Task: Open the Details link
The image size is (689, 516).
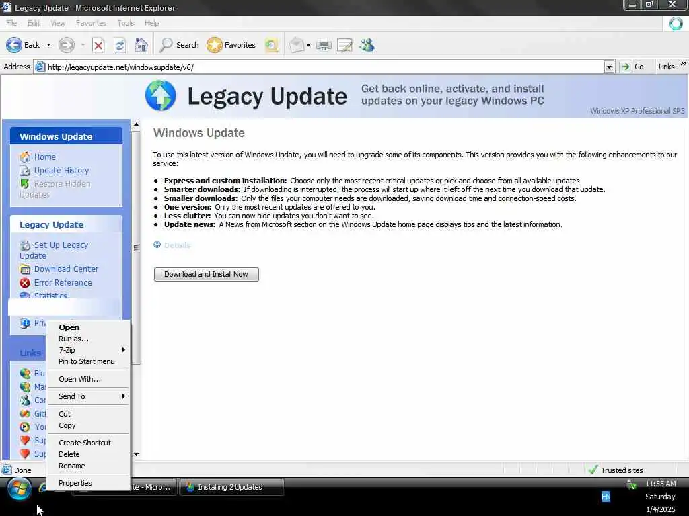Action: point(177,245)
